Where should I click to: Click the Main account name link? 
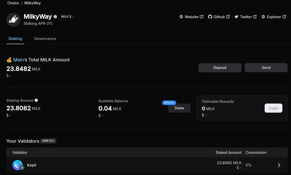19,60
